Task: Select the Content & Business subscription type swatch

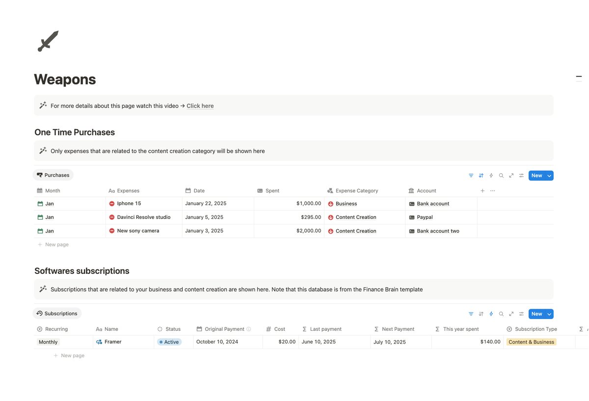Action: (531, 342)
